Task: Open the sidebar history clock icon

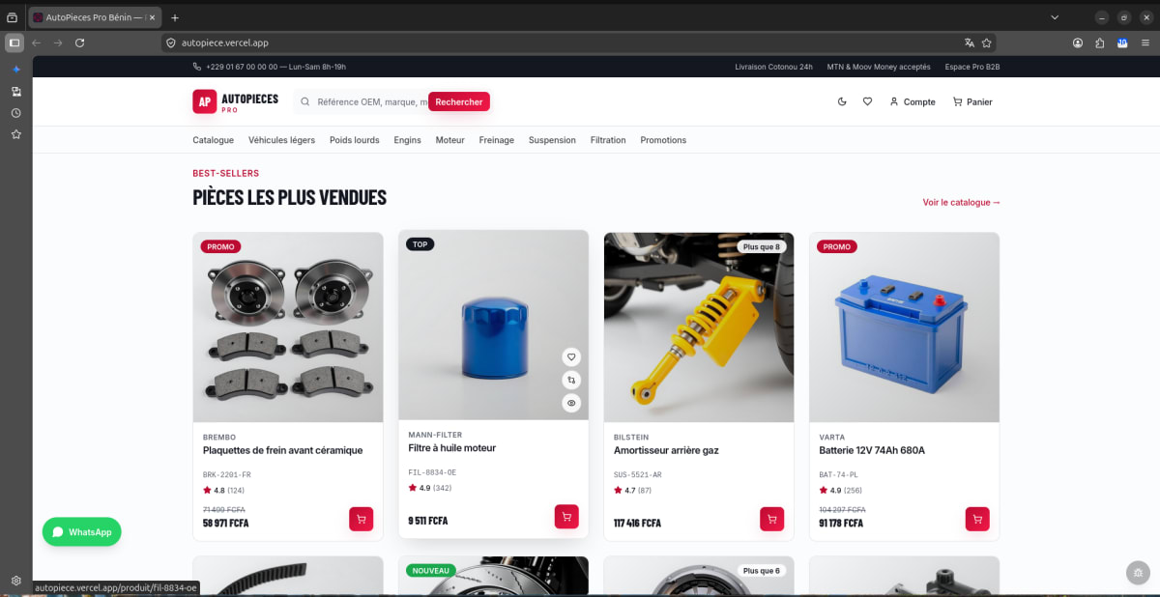Action: (x=15, y=113)
